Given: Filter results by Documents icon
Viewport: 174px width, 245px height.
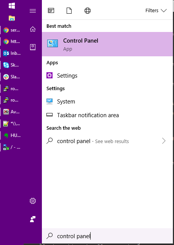Looking at the screenshot, I should click(69, 11).
